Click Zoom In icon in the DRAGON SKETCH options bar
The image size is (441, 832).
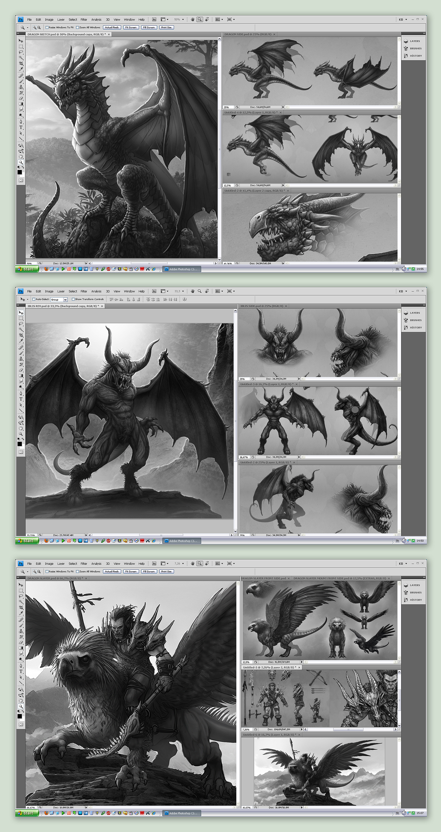point(34,27)
